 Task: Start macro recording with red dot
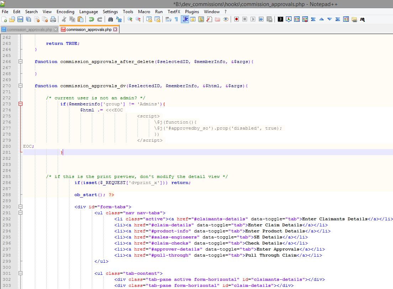tap(236, 19)
